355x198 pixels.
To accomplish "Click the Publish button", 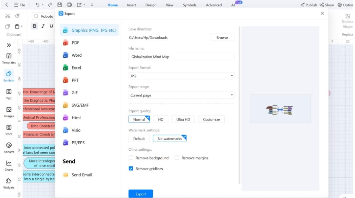I will click(x=309, y=5).
